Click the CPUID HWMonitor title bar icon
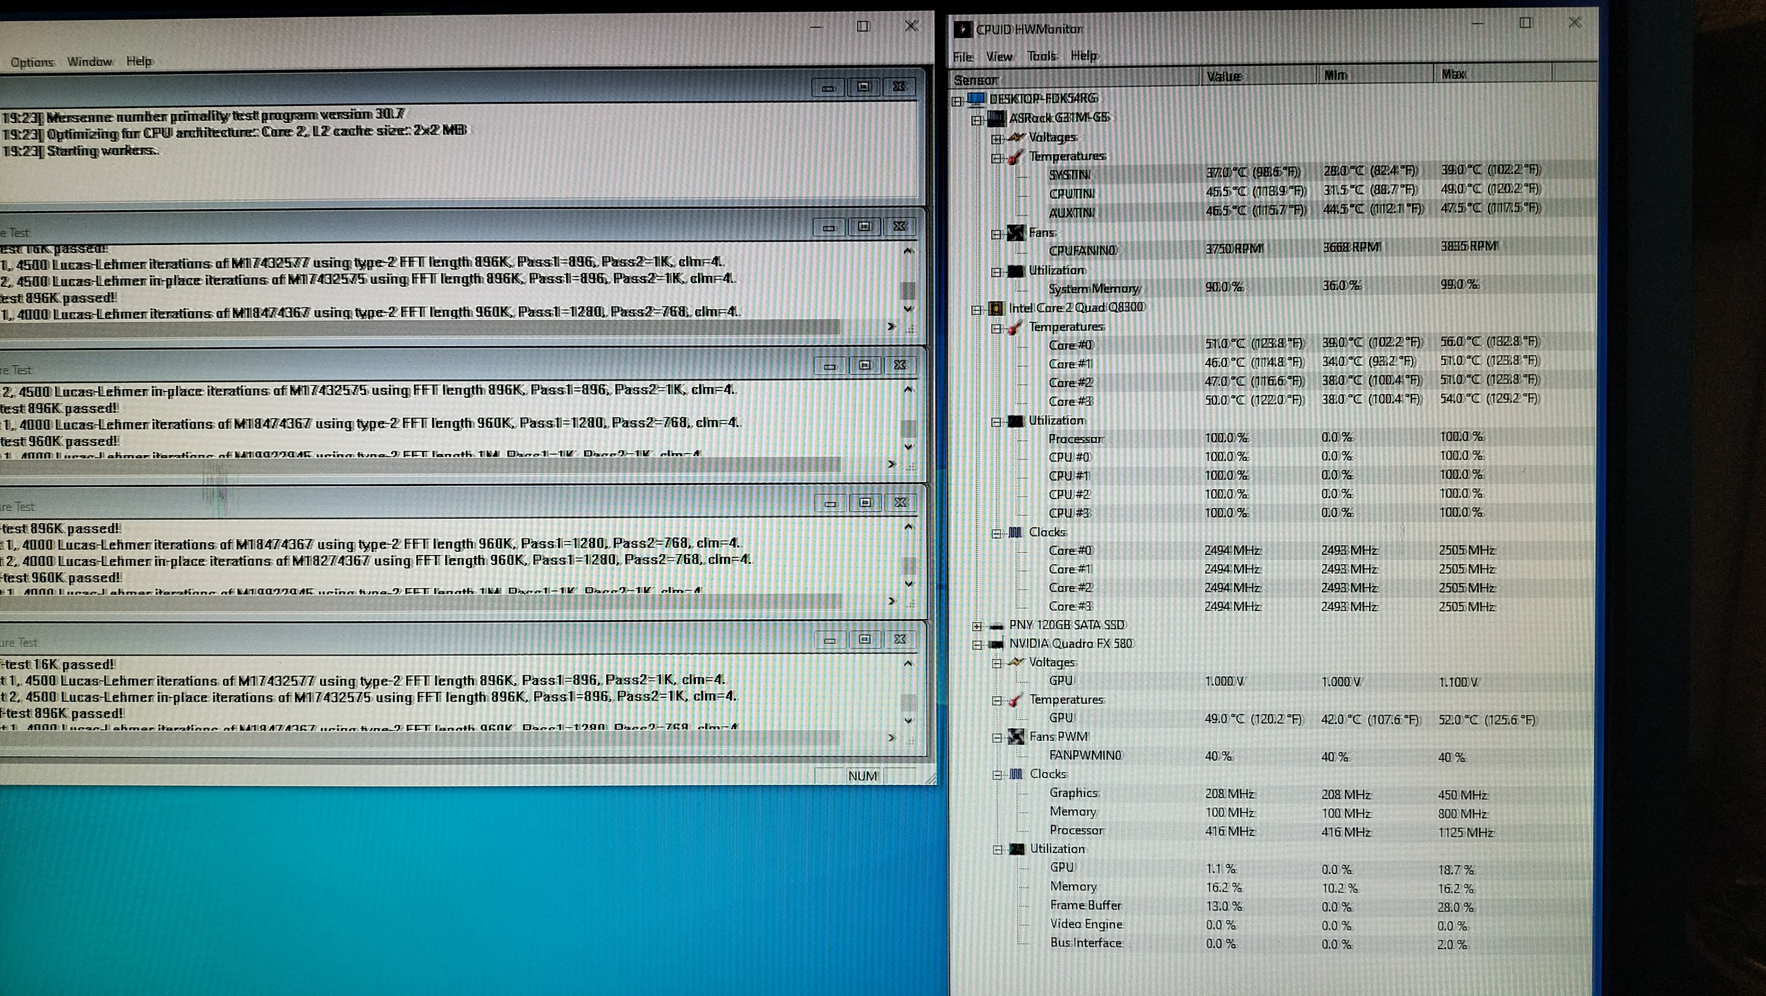 [963, 29]
